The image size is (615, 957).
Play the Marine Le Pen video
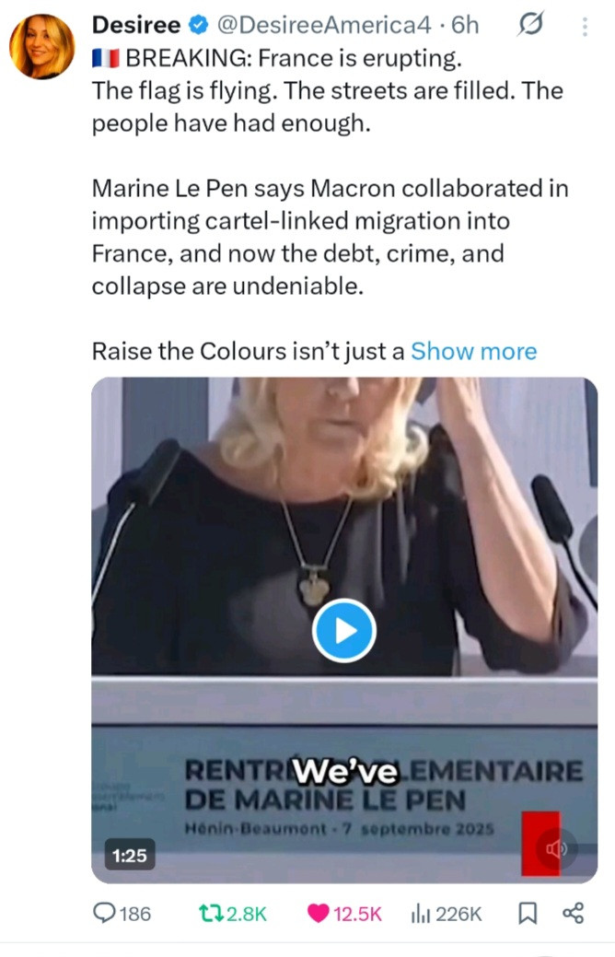pos(343,630)
